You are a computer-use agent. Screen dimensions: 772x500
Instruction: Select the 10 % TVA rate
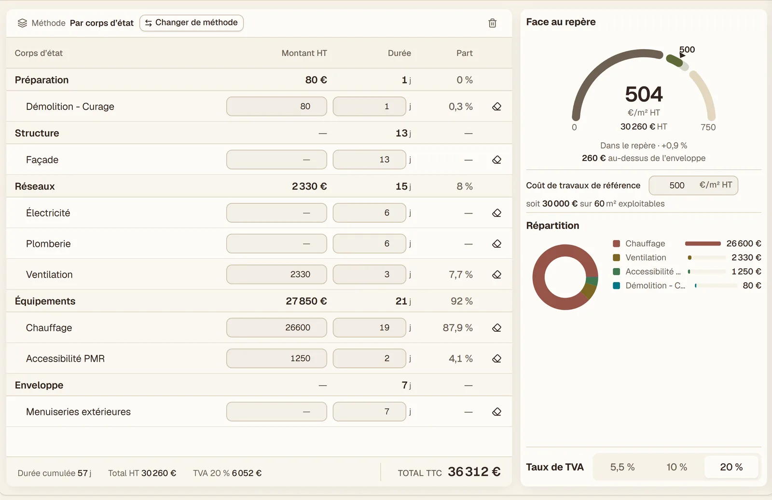click(676, 467)
